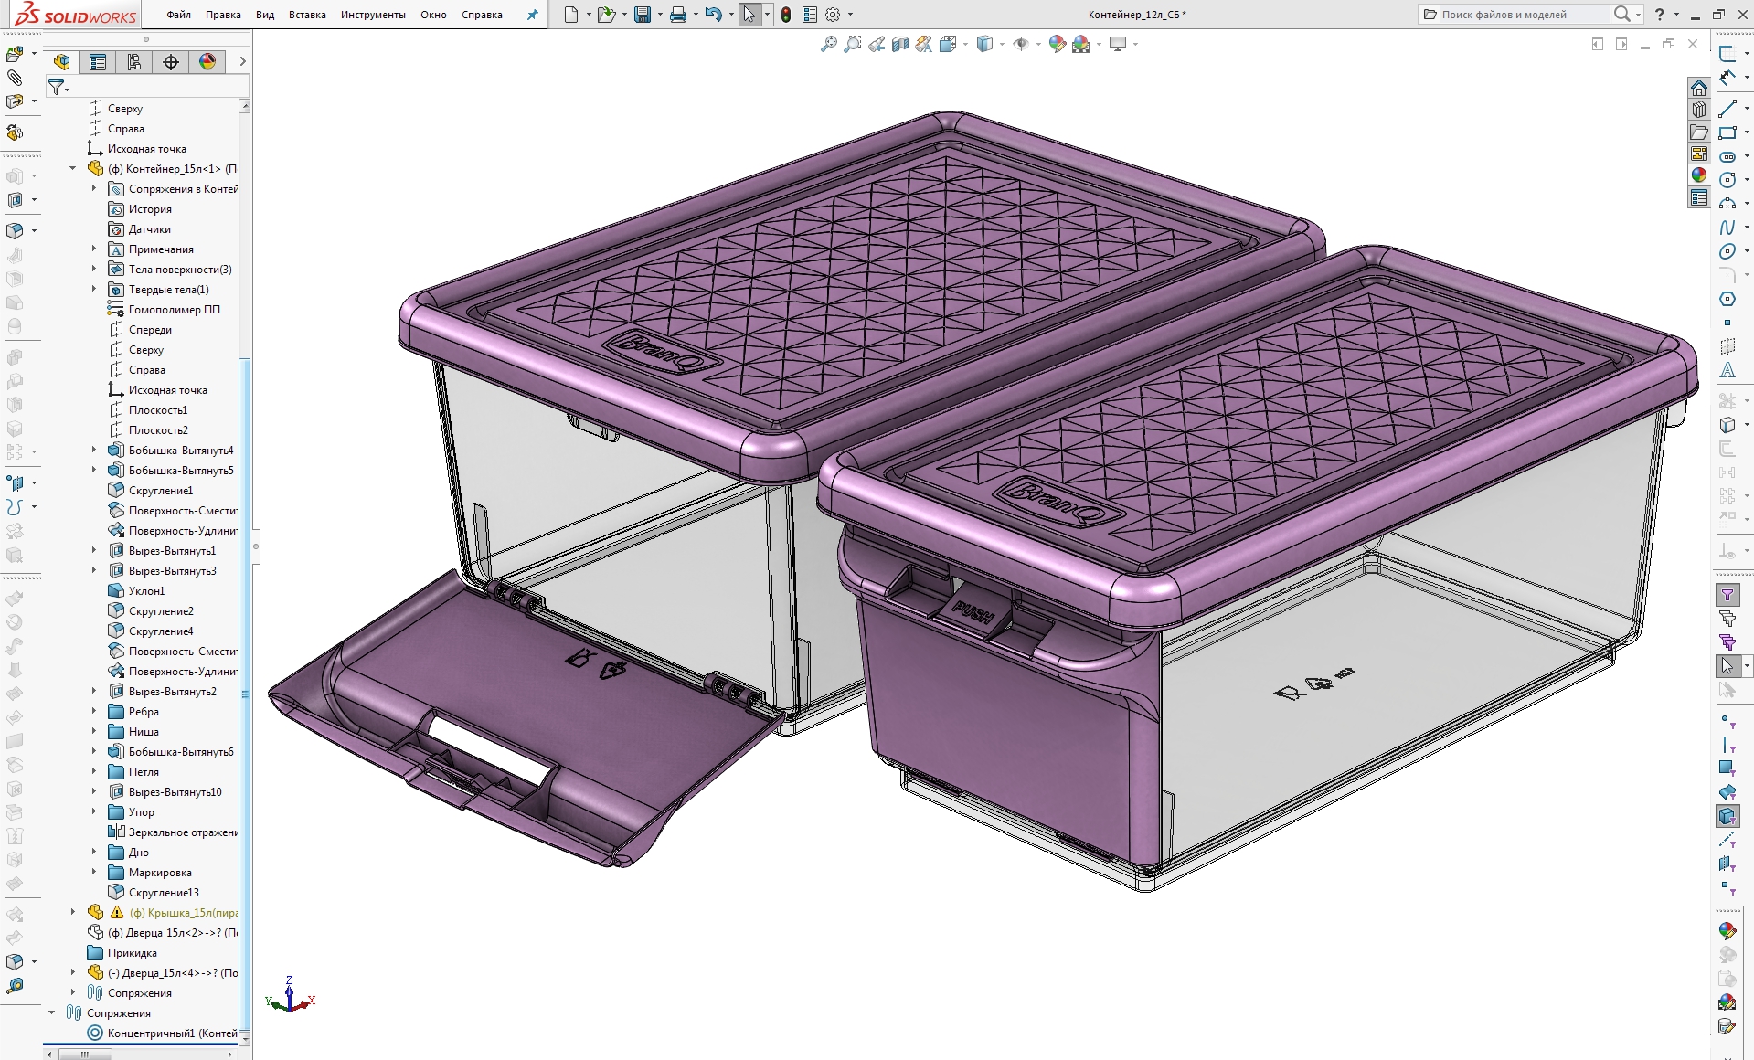Pin the Справка menu pushpin
The height and width of the screenshot is (1060, 1754).
tap(531, 15)
